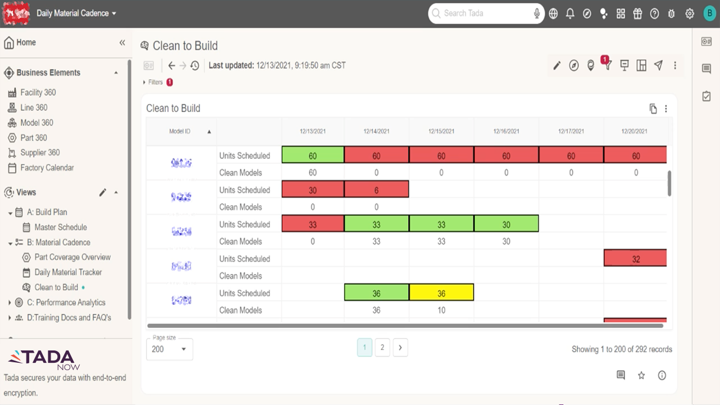Screen dimensions: 720x405
Task: Open the kebab menu beside the toolbar icons
Action: [675, 65]
